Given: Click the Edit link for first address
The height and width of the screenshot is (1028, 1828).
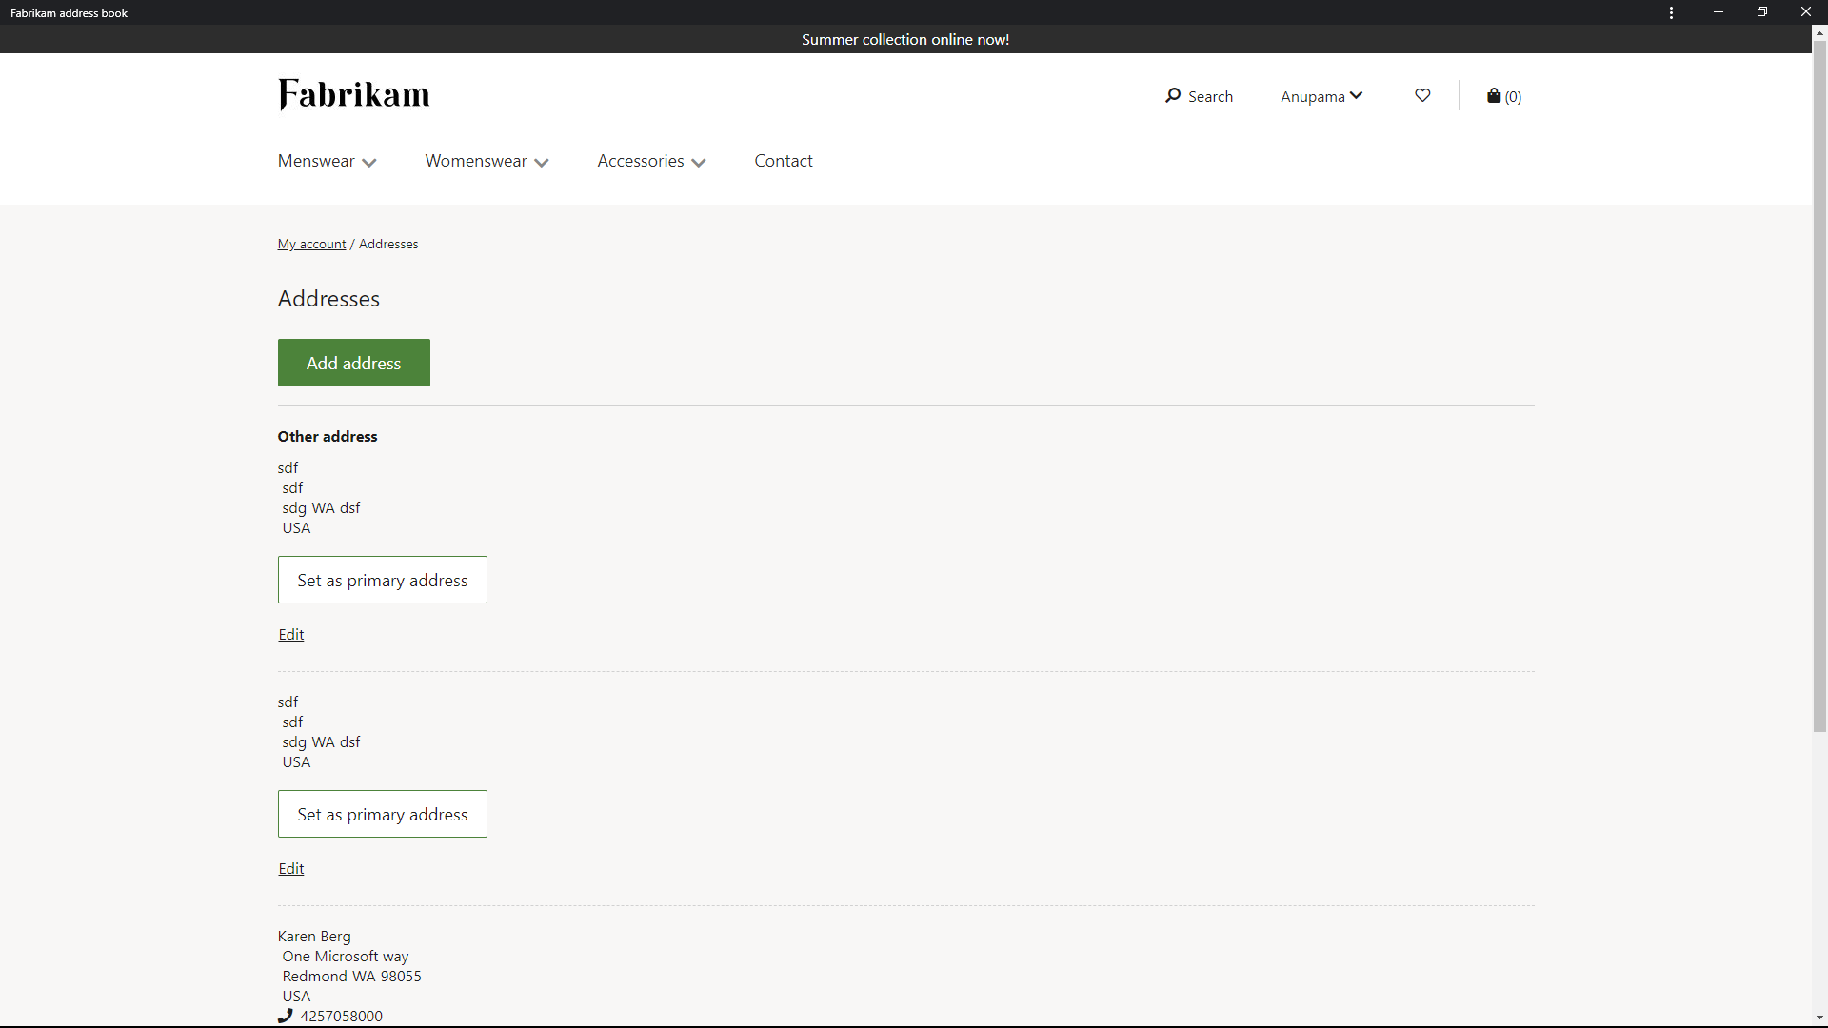Looking at the screenshot, I should [290, 633].
